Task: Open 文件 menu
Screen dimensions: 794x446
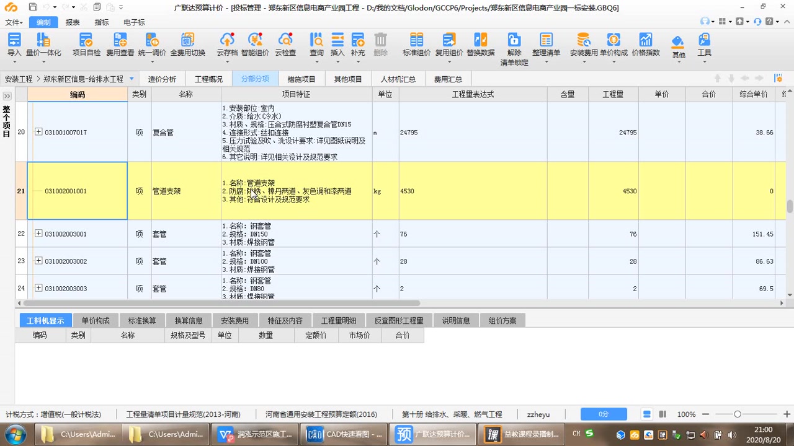Action: 14,22
